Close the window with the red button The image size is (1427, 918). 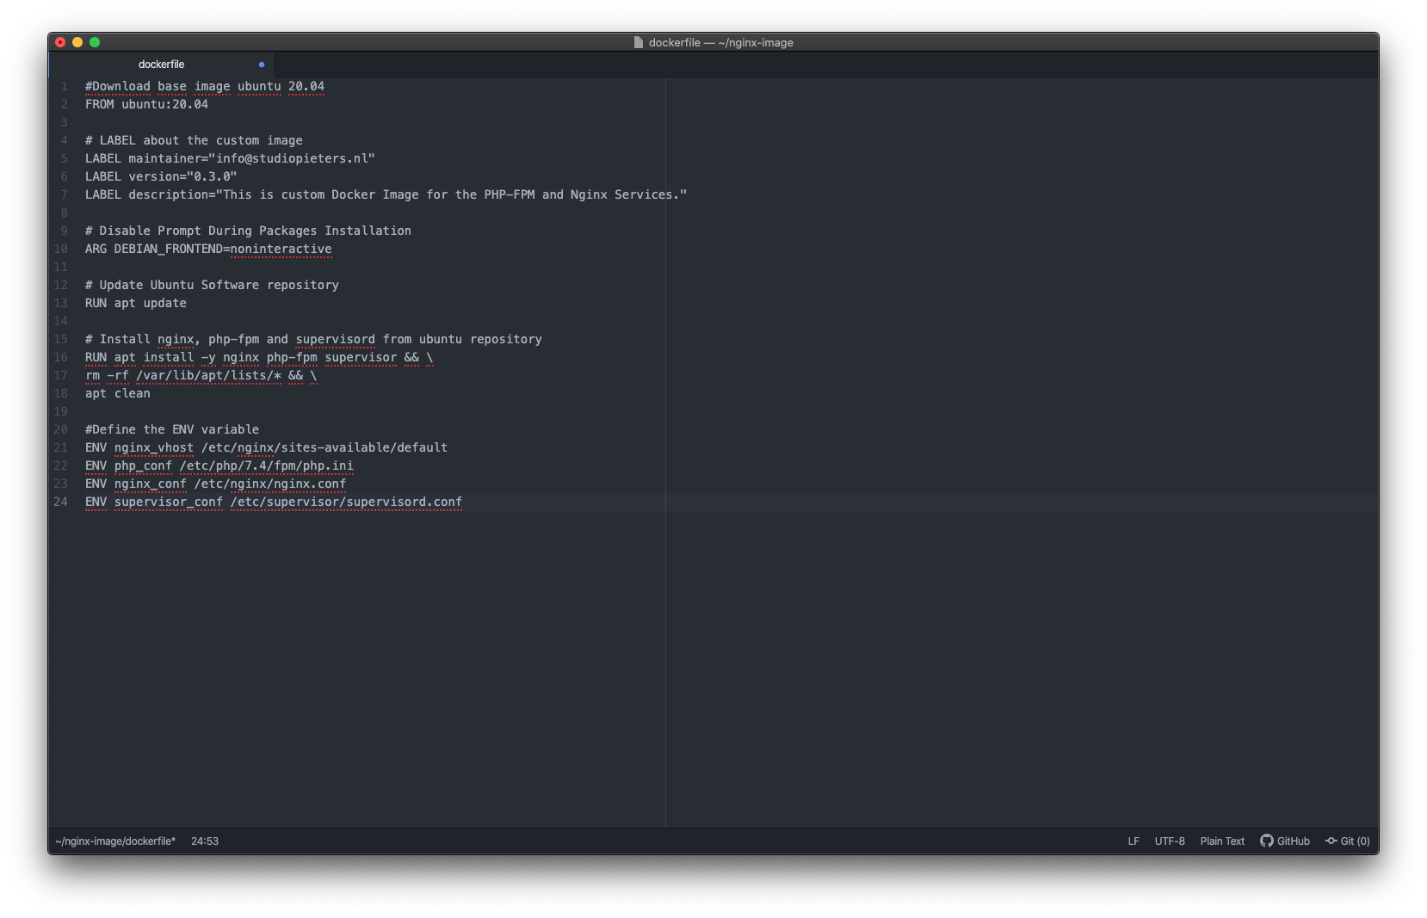(60, 42)
